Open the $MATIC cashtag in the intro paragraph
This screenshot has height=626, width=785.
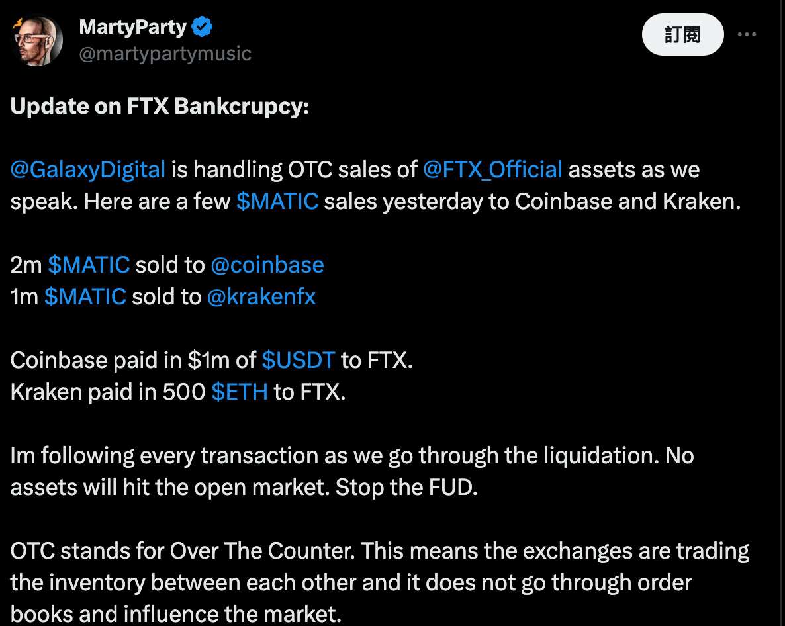coord(277,201)
